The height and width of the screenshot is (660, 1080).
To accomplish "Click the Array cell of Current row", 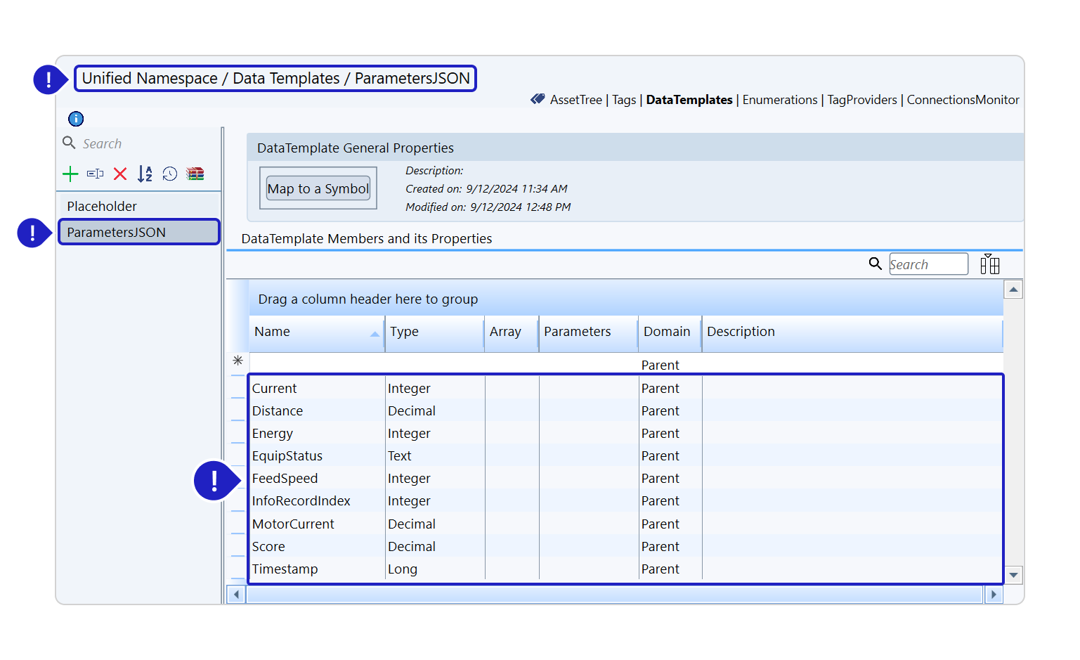I will click(x=512, y=388).
